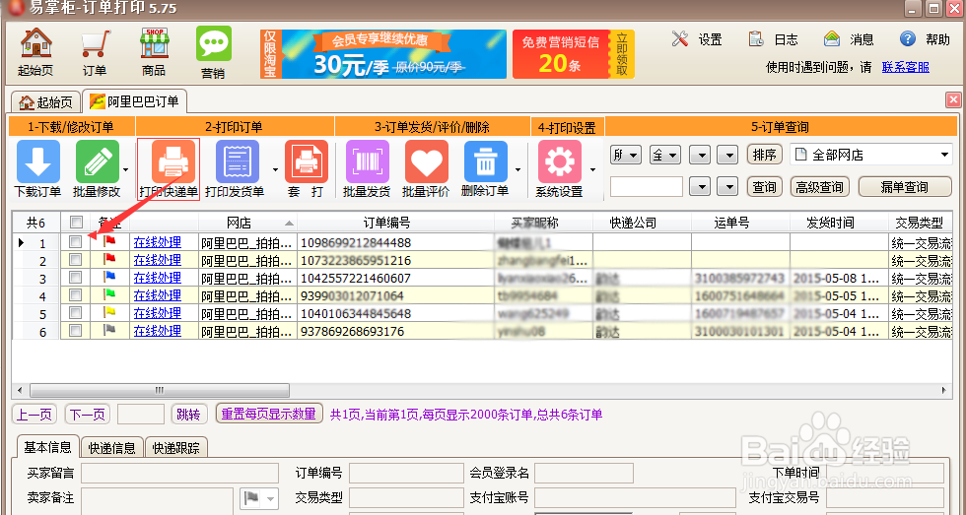966x515 pixels.
Task: Click the 高级查询 button
Action: [820, 186]
